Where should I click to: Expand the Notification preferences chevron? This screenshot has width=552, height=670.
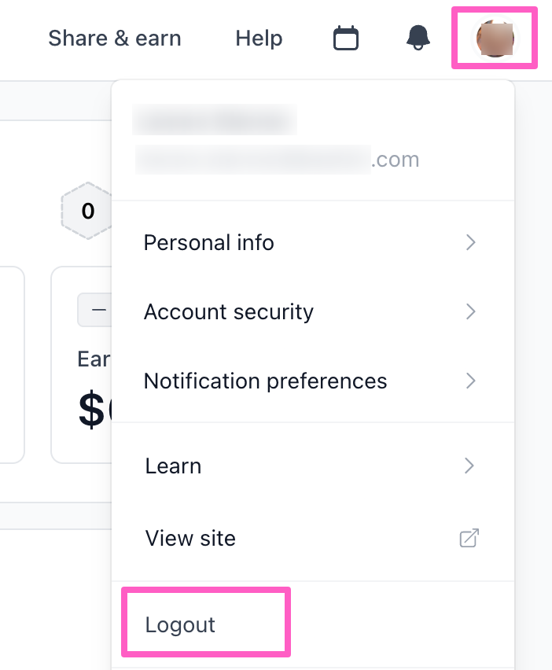pos(470,381)
